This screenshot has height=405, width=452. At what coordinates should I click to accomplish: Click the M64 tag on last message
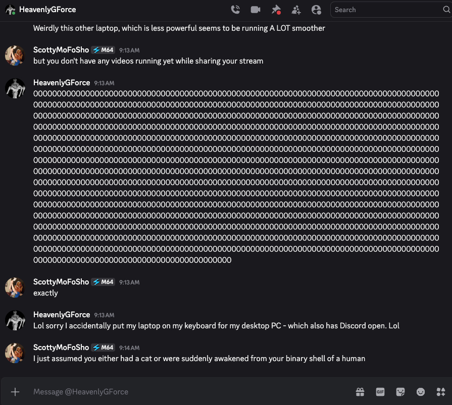tap(103, 348)
